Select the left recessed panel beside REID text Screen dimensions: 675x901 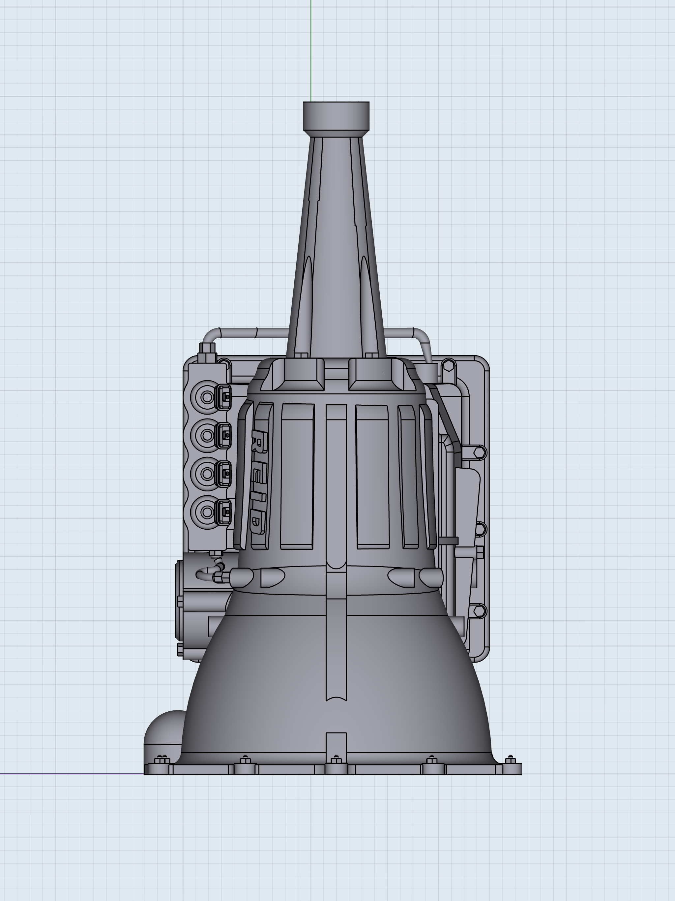pyautogui.click(x=297, y=476)
